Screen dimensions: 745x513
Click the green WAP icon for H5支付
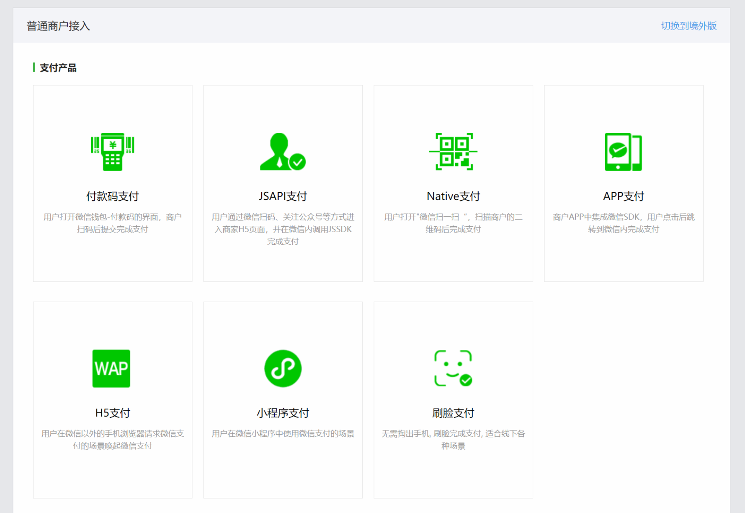[x=111, y=368]
